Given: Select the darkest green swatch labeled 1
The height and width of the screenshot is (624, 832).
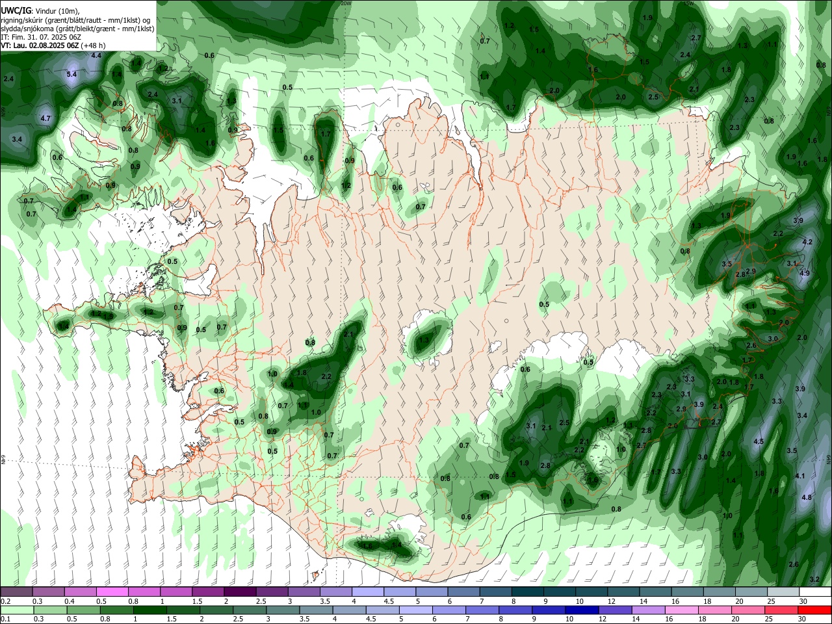Looking at the screenshot, I should 149,610.
